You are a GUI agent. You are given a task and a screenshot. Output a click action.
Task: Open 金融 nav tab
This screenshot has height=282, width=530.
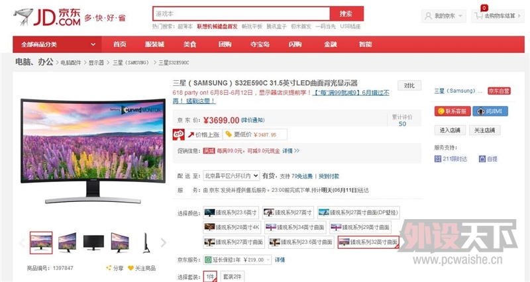click(330, 44)
